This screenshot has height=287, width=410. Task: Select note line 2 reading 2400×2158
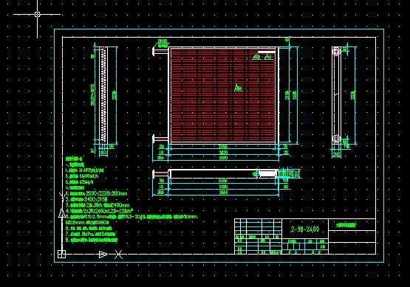[86, 199]
